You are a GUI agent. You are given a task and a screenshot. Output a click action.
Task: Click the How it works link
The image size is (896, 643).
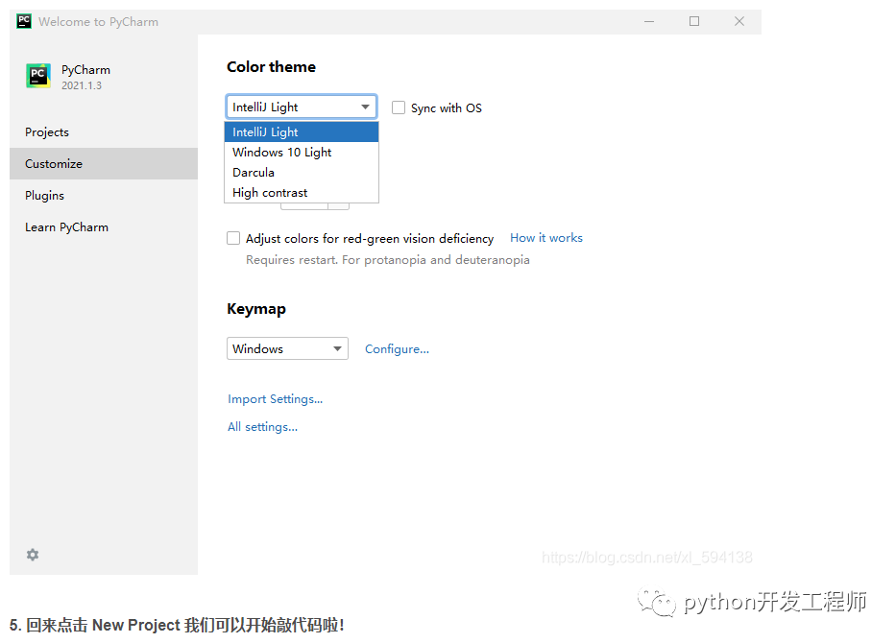tap(545, 238)
